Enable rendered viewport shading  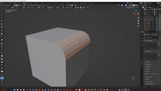point(137,5)
